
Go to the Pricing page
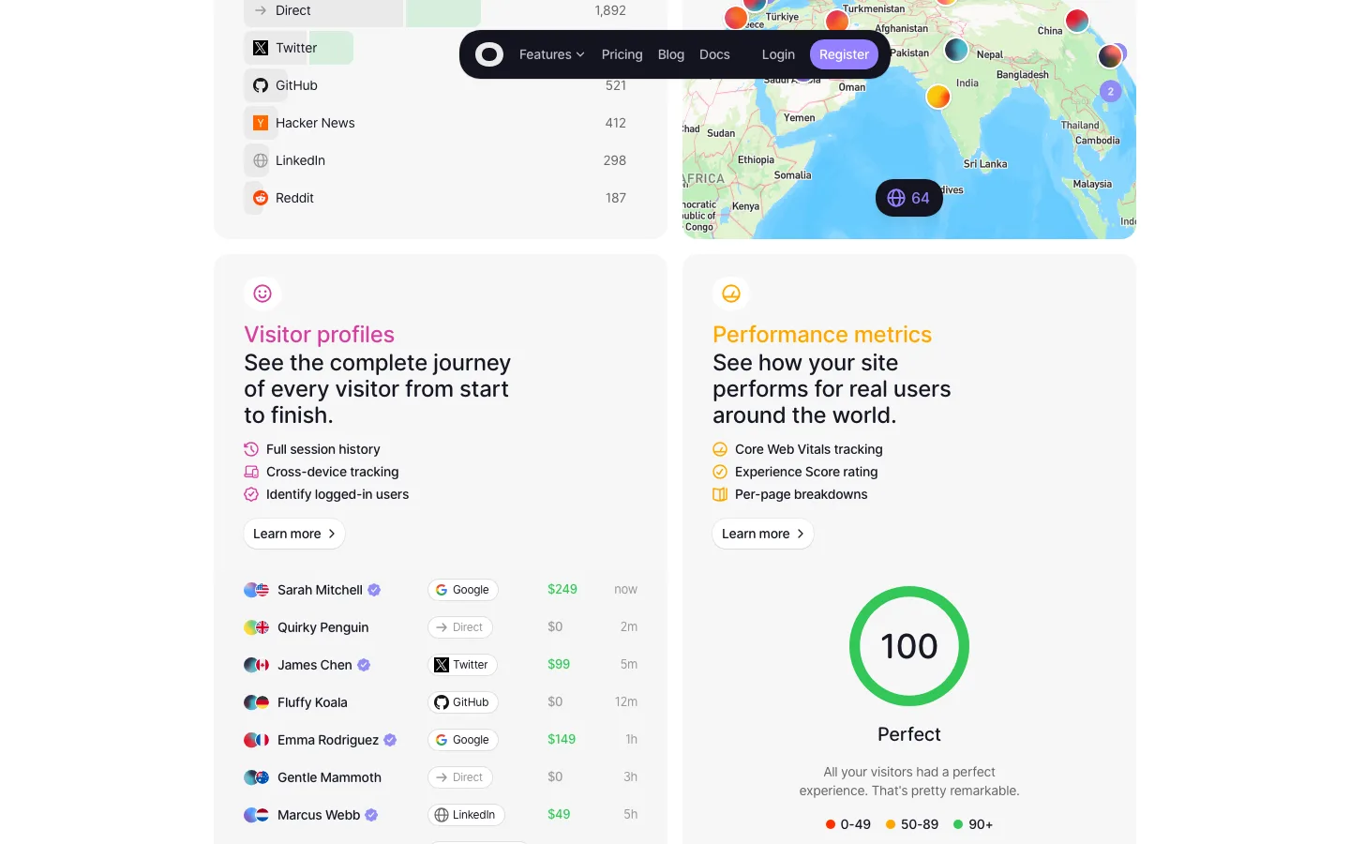622,54
